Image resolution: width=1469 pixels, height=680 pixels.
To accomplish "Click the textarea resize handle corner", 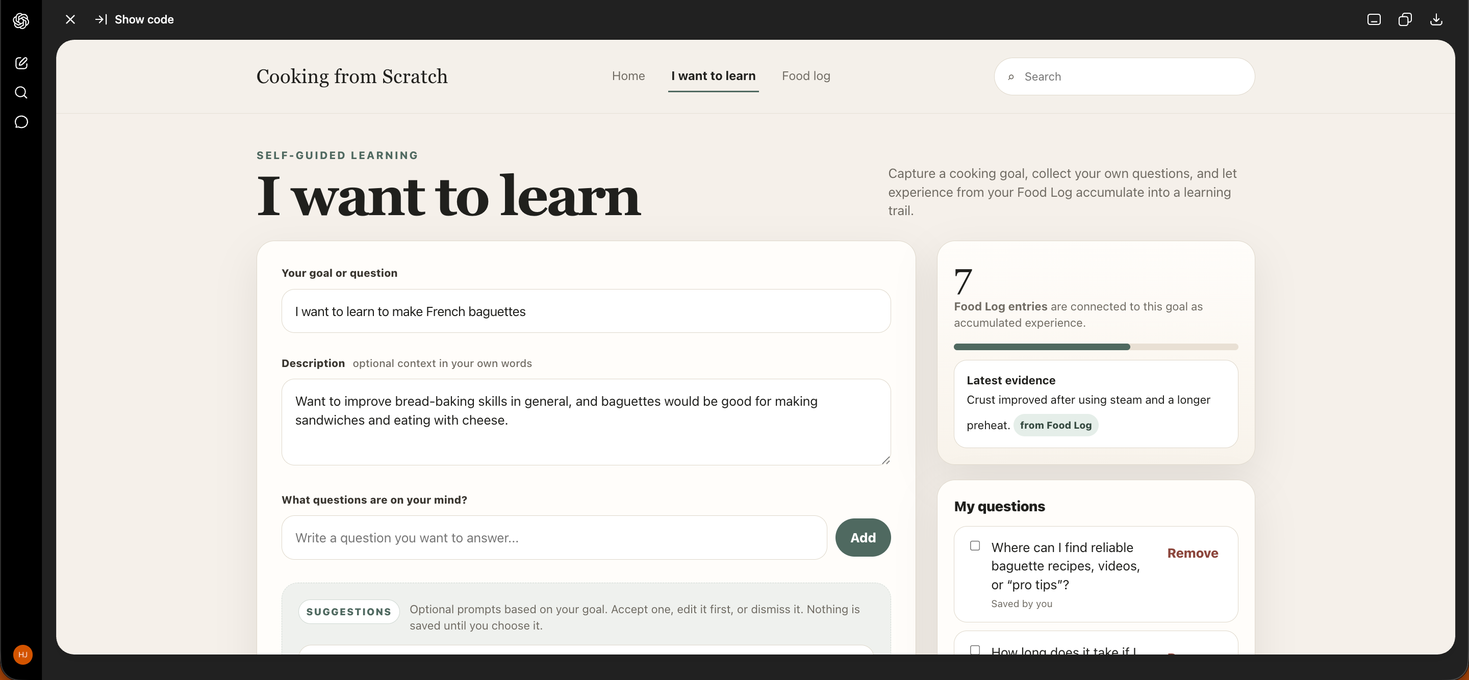I will pos(885,460).
